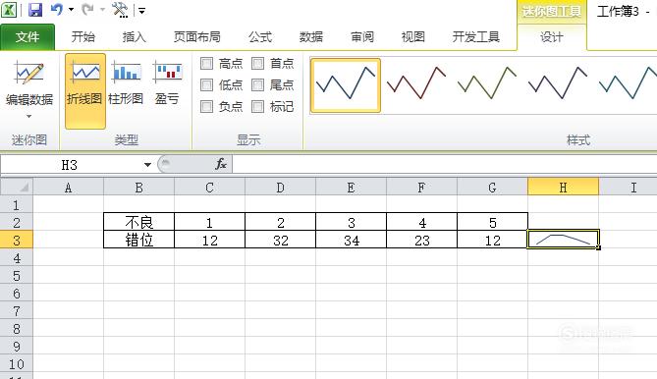Open the 页面布局 tab
This screenshot has height=379, width=657.
197,37
